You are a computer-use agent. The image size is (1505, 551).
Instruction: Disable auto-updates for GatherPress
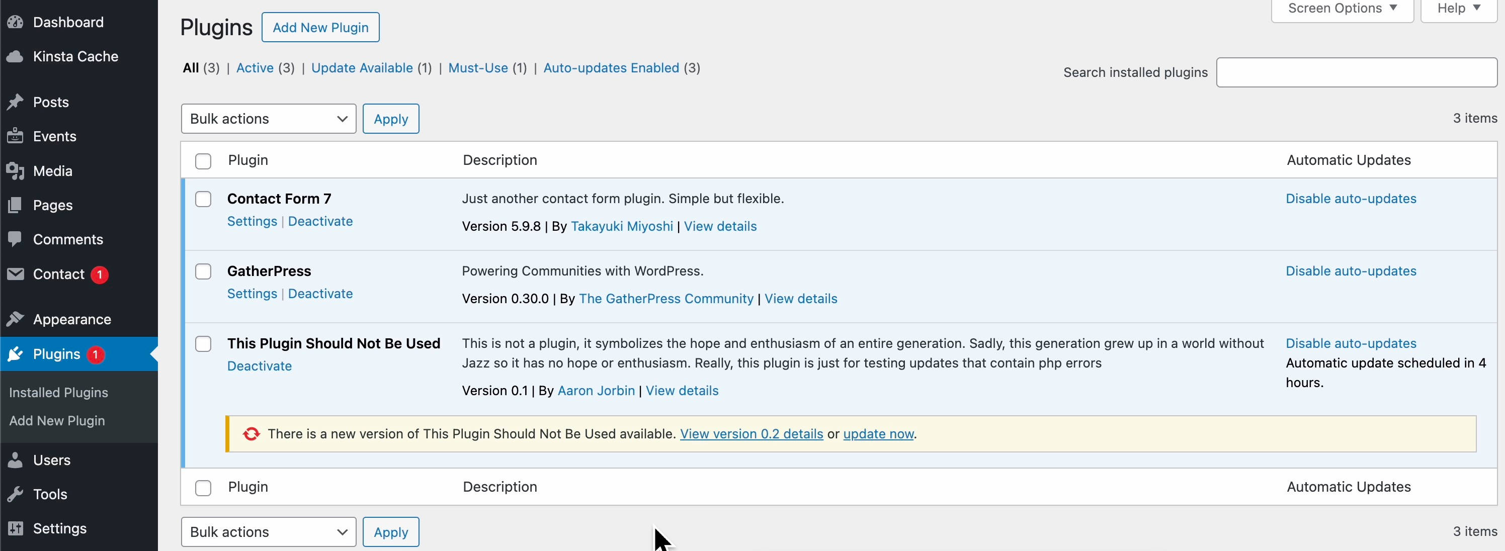[1351, 271]
